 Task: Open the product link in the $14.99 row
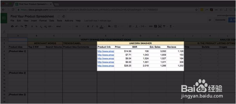click(x=106, y=51)
